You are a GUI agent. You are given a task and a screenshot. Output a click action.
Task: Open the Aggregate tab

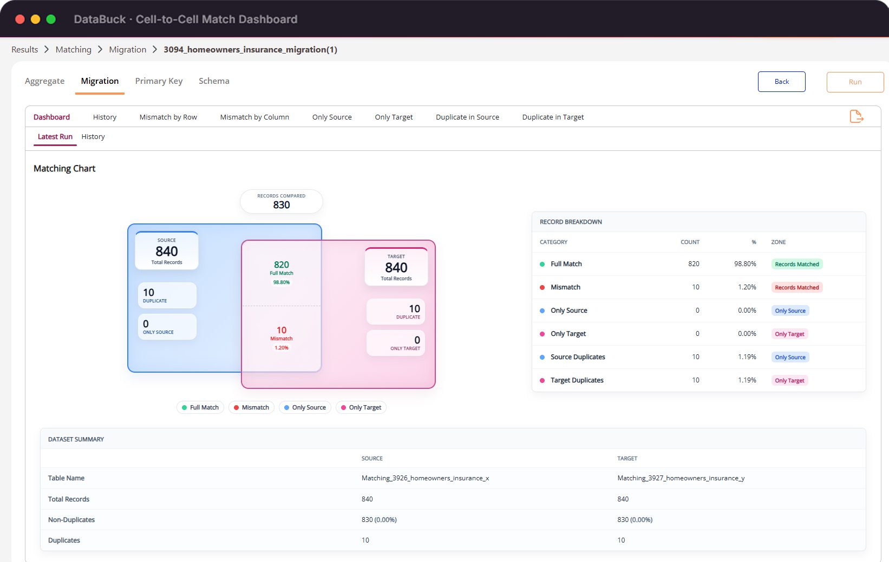(44, 81)
